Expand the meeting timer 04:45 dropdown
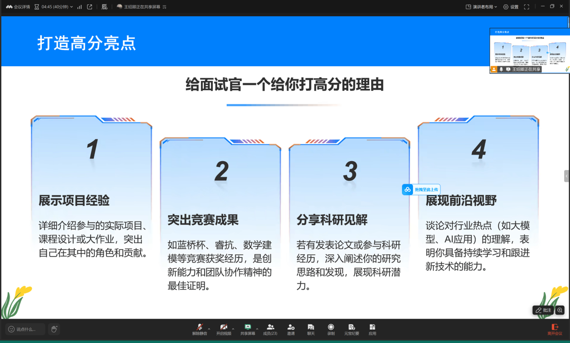 click(x=71, y=7)
